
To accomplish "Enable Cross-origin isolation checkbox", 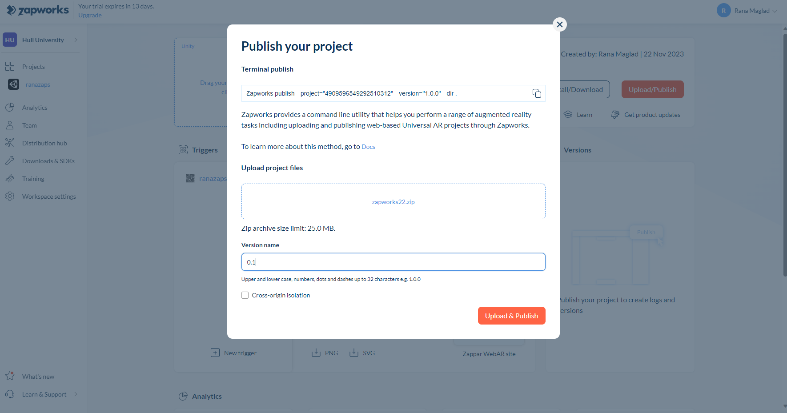I will (245, 295).
